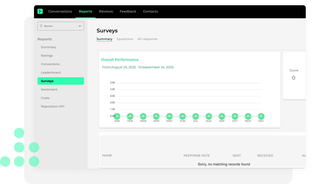Open Reputation KPI report
Image resolution: width=312 pixels, height=184 pixels.
pos(52,107)
